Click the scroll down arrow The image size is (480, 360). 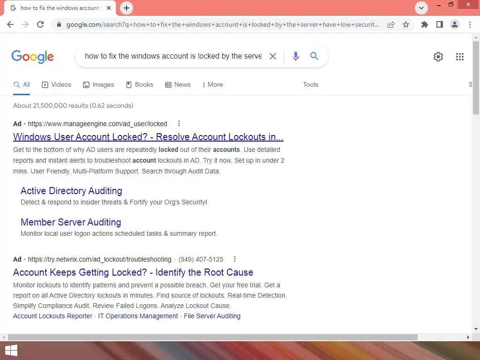coord(476,329)
